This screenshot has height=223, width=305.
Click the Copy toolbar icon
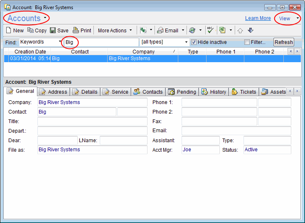click(30, 30)
